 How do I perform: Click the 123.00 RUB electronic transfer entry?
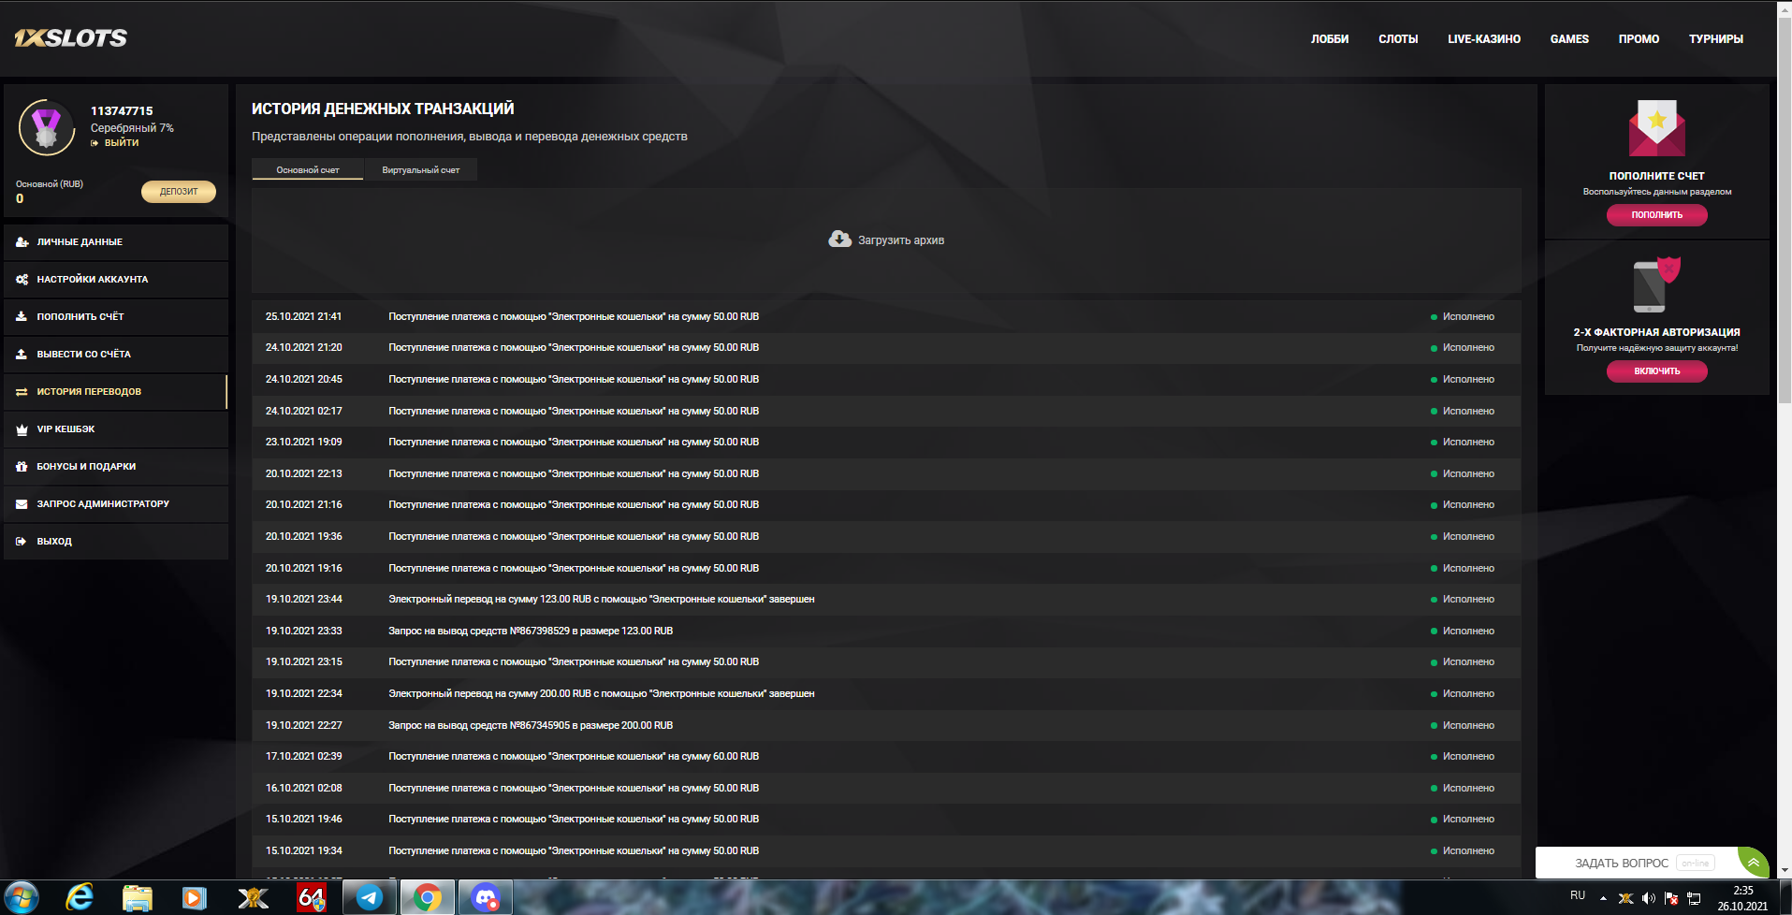point(602,599)
